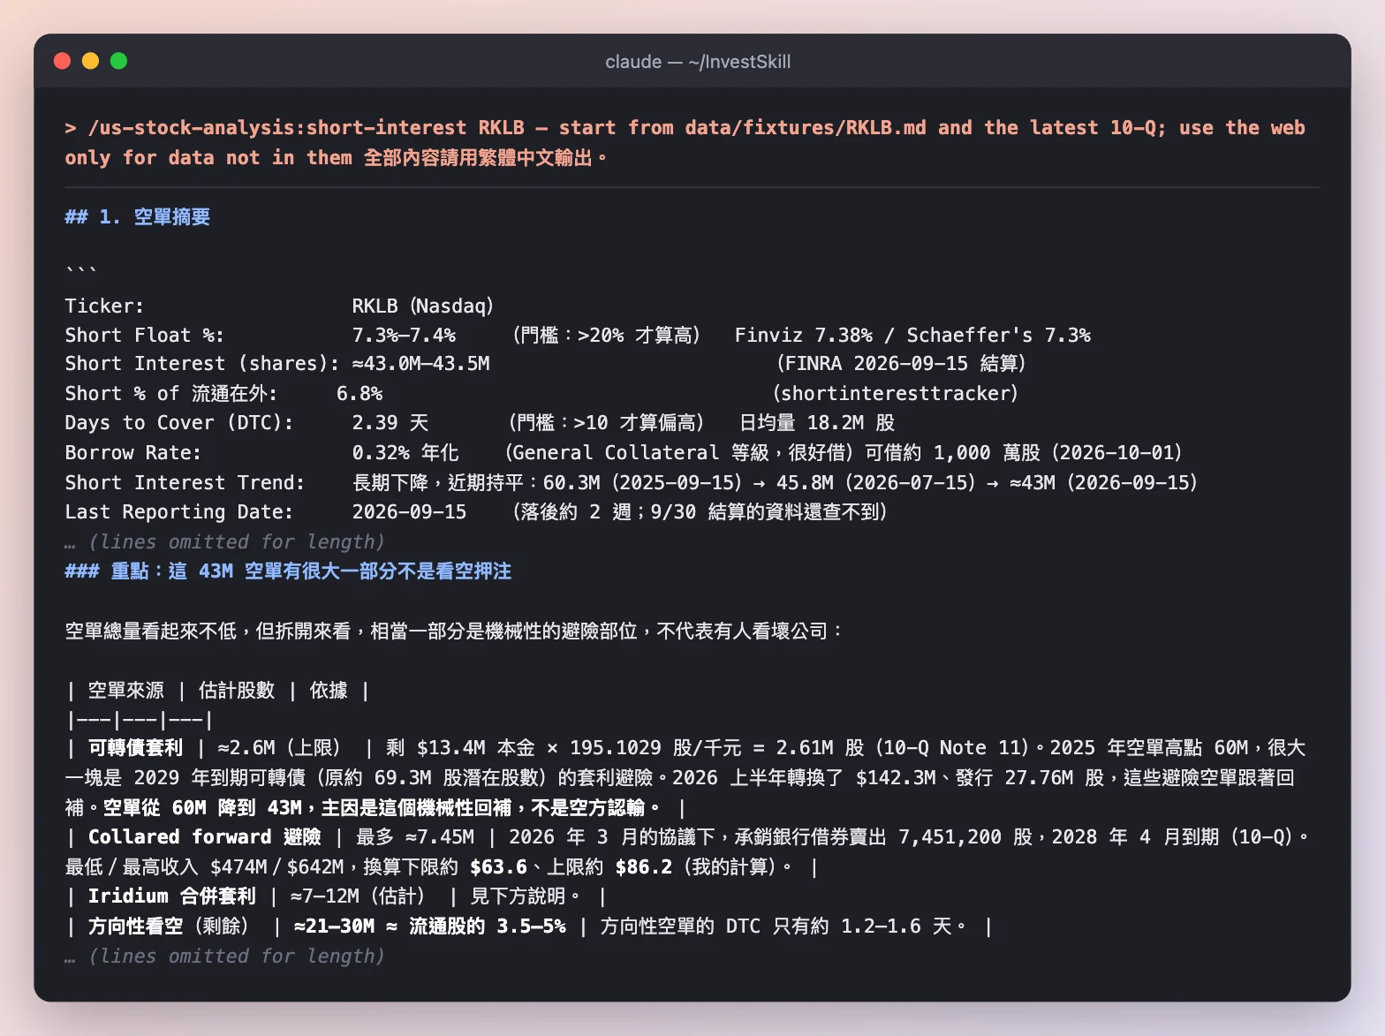1385x1036 pixels.
Task: Select the "6.8%" short percent value
Action: pyautogui.click(x=359, y=394)
